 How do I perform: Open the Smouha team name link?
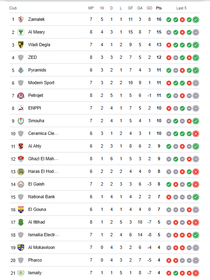36,121
